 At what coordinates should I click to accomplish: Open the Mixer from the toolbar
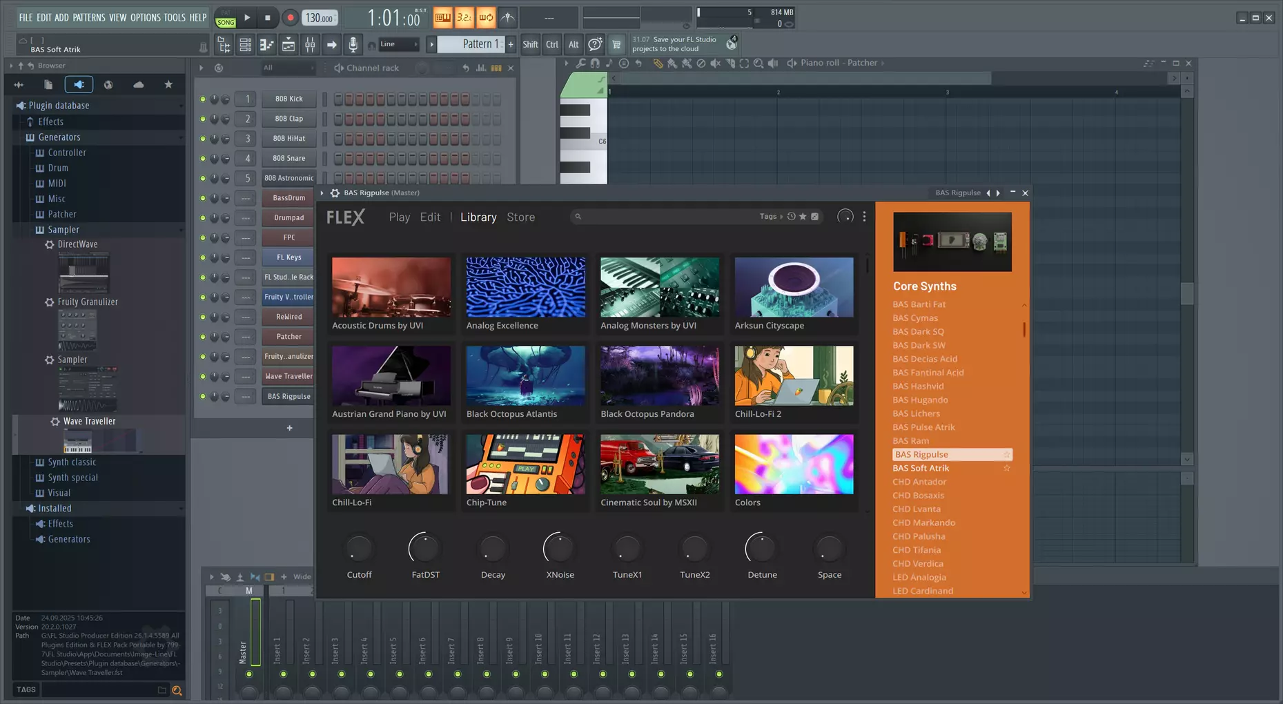[x=310, y=45]
